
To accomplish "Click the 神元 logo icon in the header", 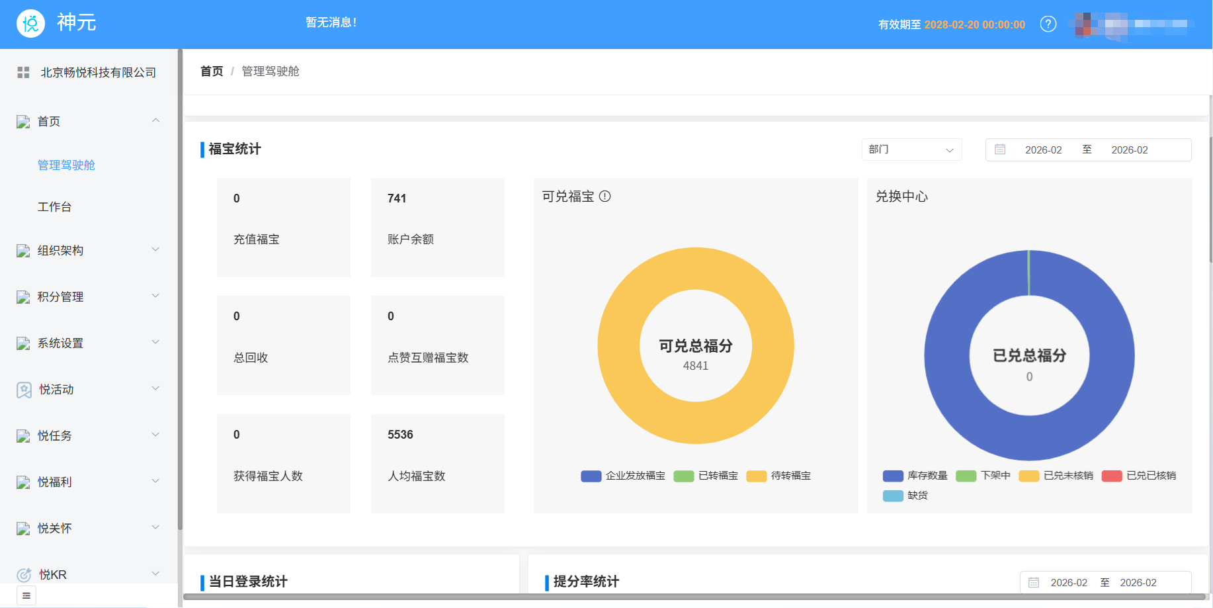I will [x=30, y=22].
